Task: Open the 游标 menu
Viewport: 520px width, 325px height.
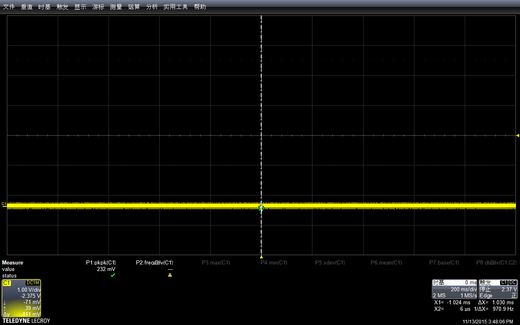Action: pos(98,7)
